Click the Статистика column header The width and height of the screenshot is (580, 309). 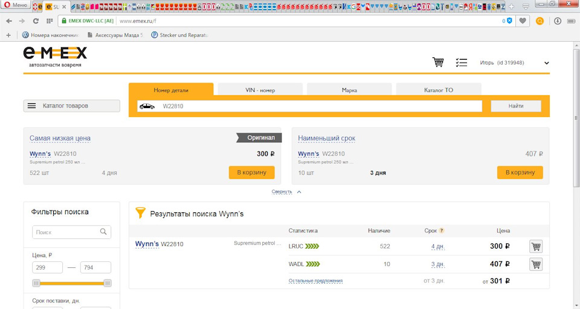(303, 231)
